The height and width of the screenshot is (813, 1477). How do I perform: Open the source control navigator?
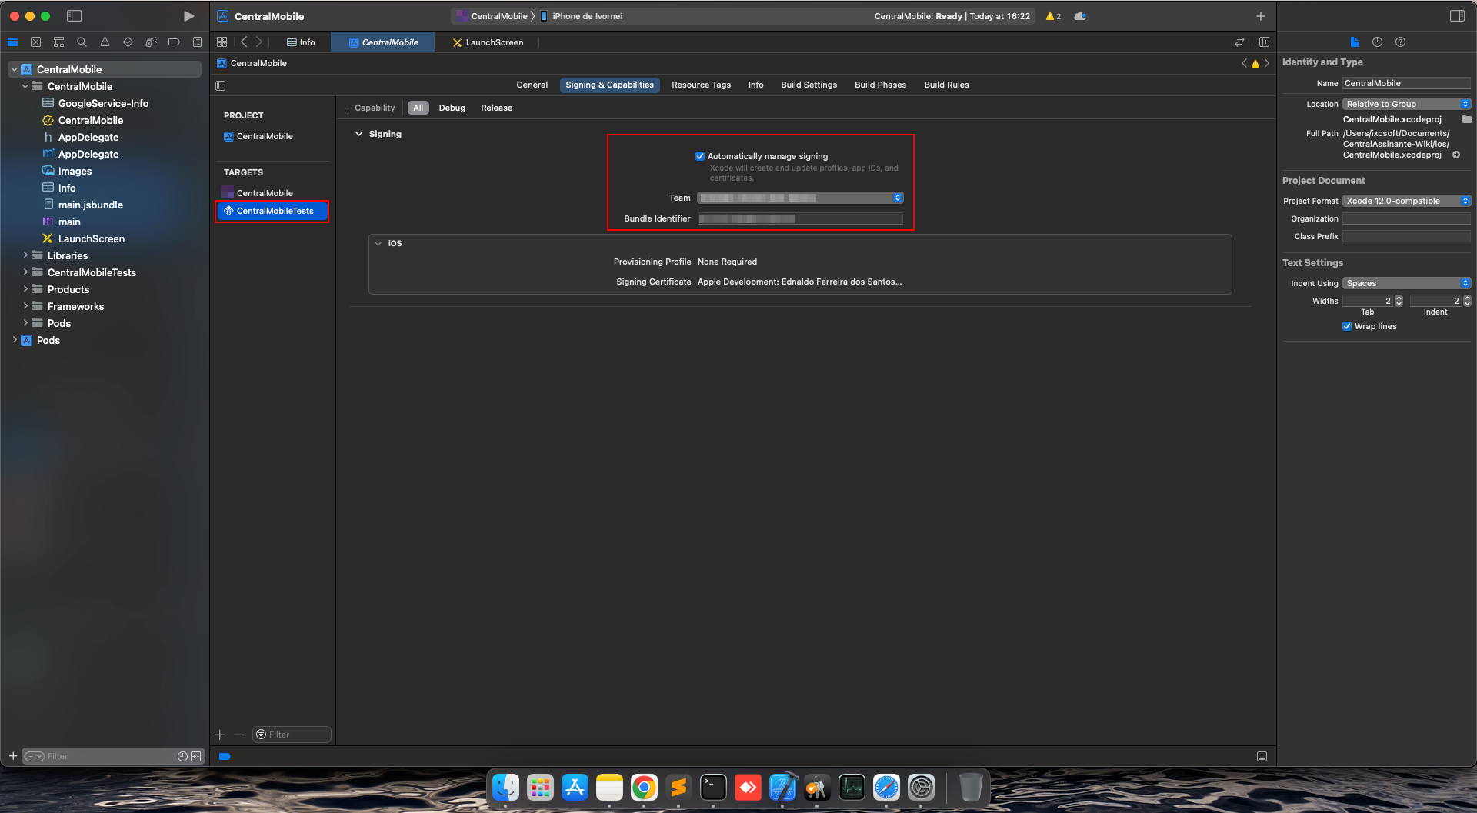point(35,42)
